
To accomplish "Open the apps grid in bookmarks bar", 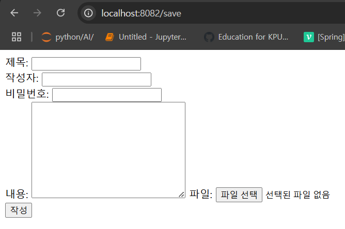I will coord(17,37).
